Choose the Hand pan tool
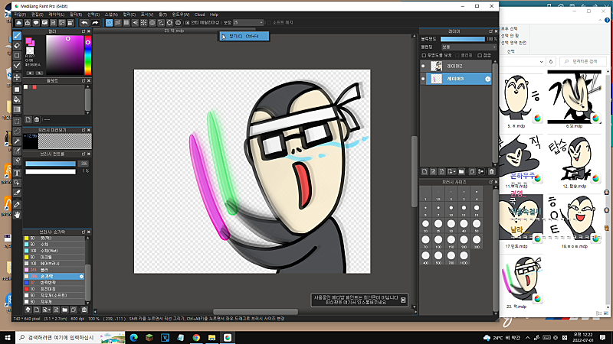The width and height of the screenshot is (613, 344). click(18, 215)
